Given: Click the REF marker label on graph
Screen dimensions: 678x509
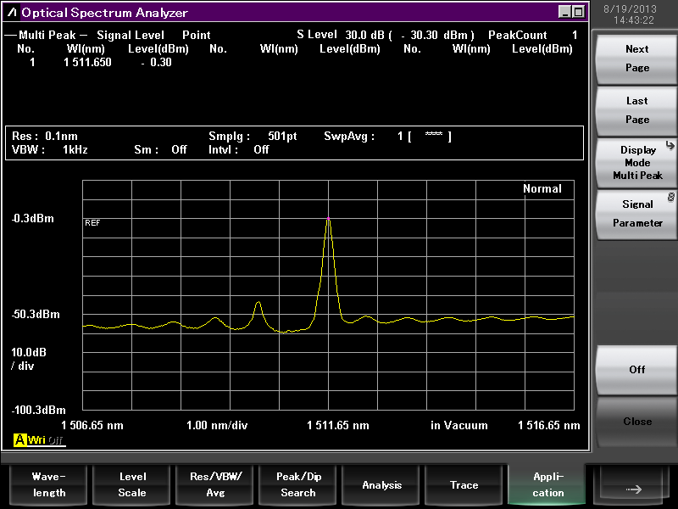Looking at the screenshot, I should (x=92, y=223).
